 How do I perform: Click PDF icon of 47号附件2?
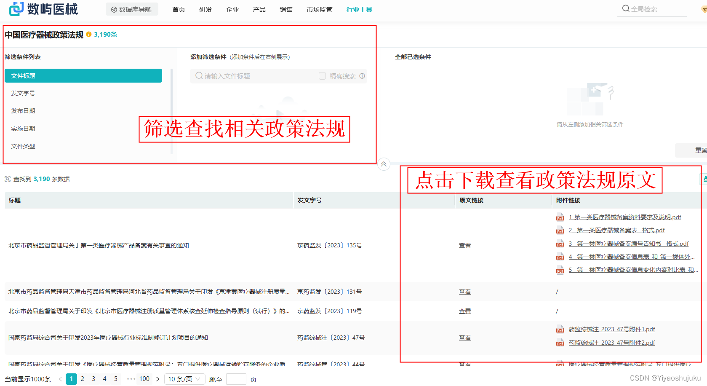tap(560, 343)
